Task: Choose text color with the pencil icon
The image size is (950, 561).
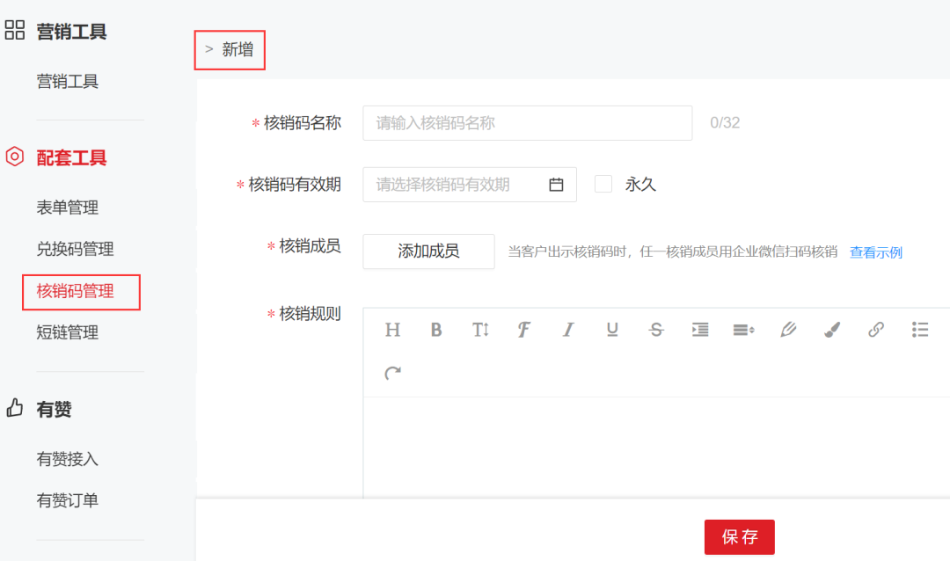Action: [x=788, y=330]
